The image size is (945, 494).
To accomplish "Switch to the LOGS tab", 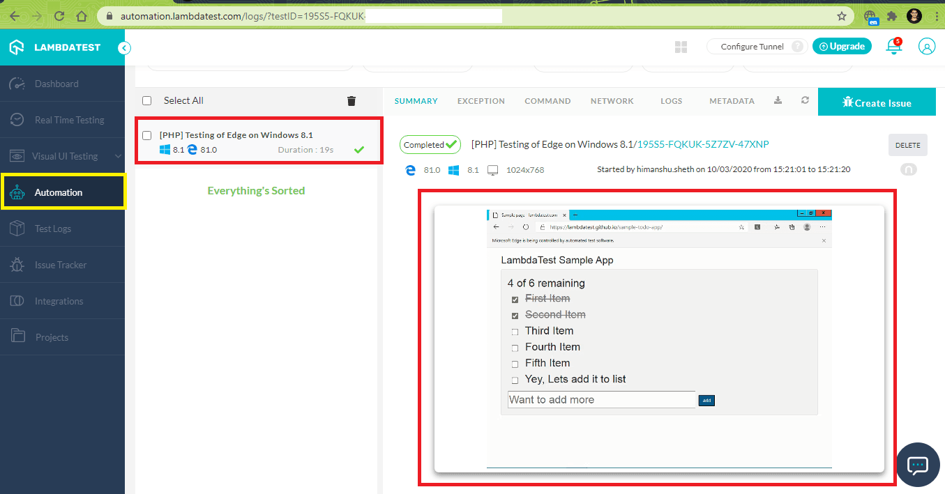I will coord(672,101).
